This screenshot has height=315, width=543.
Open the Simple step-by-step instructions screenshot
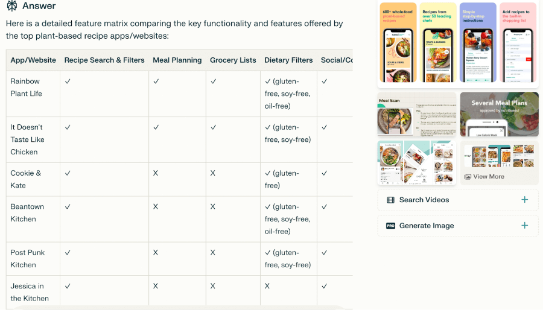point(478,42)
